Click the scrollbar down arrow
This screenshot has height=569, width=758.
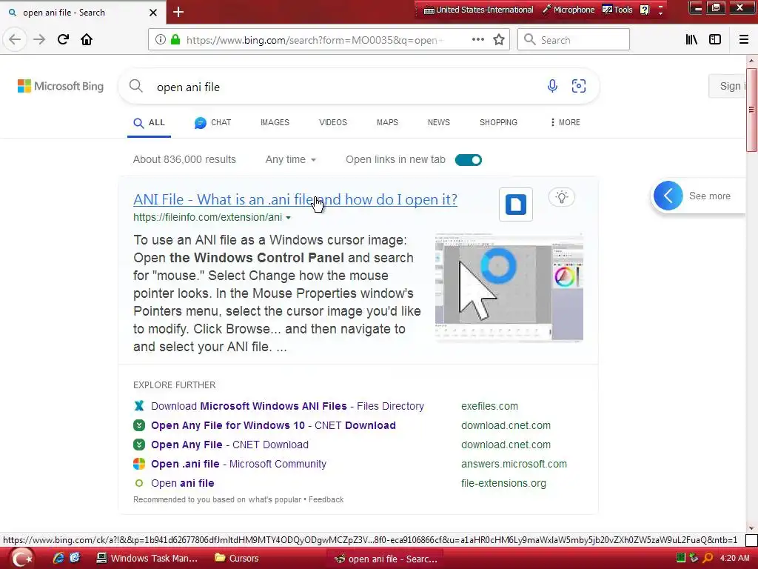[751, 528]
